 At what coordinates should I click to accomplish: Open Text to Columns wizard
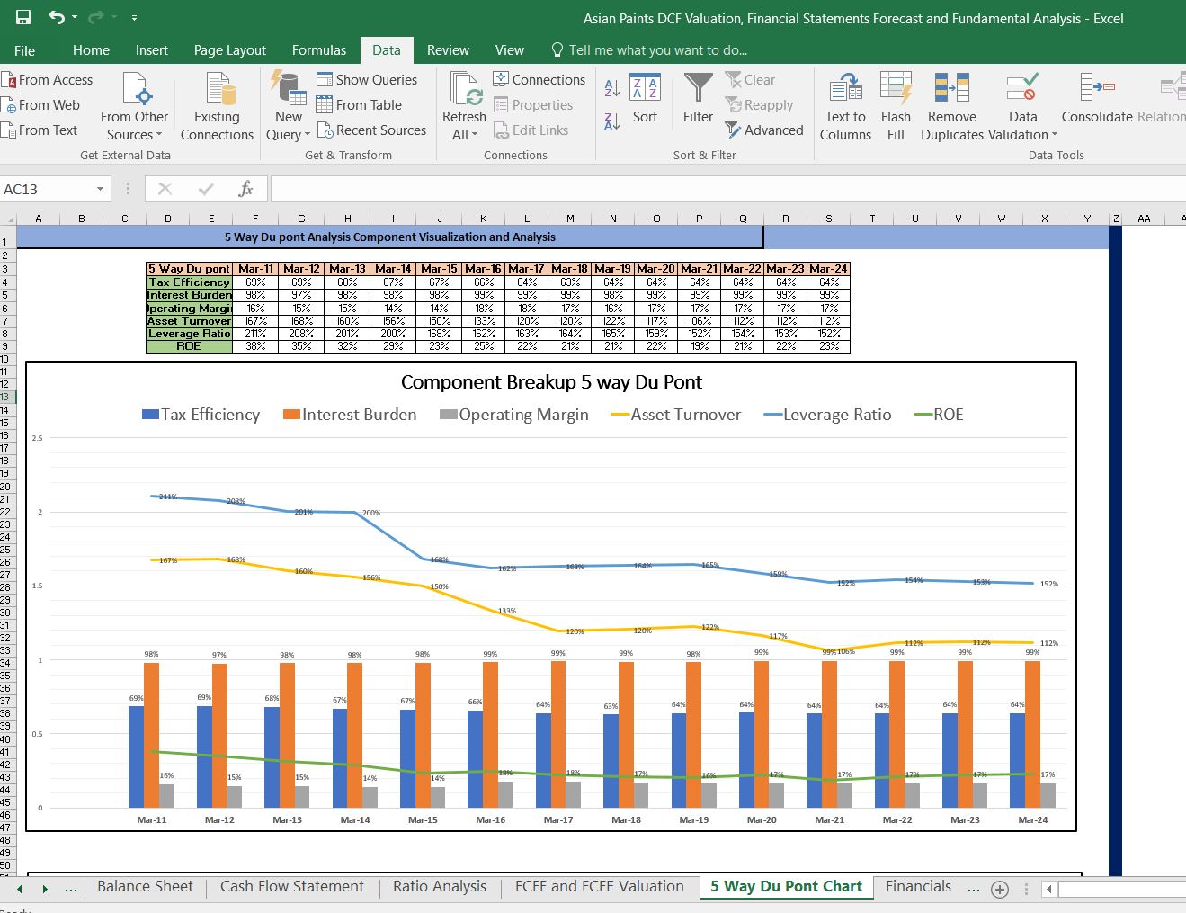pos(845,108)
